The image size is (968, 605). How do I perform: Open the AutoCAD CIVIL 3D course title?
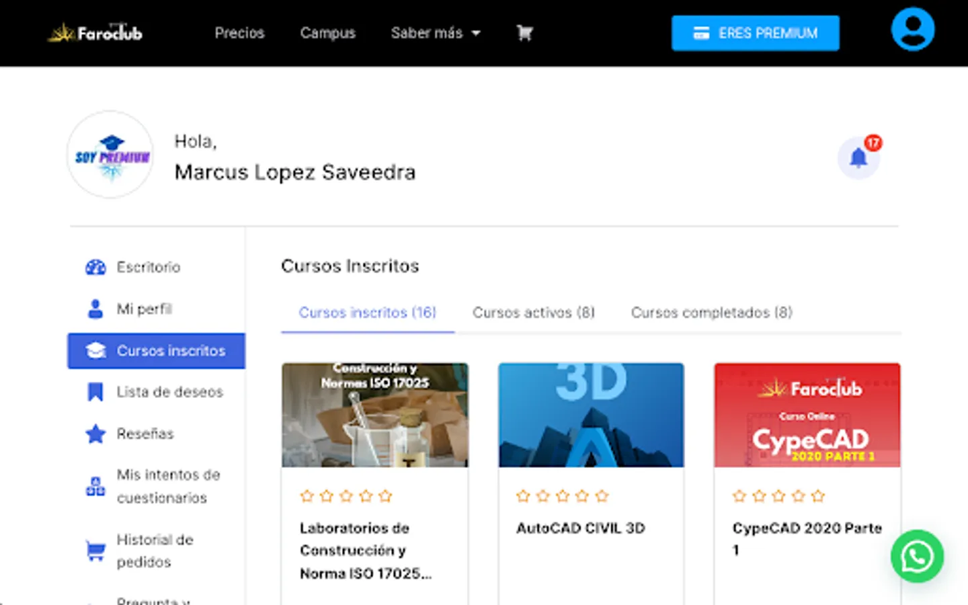580,528
